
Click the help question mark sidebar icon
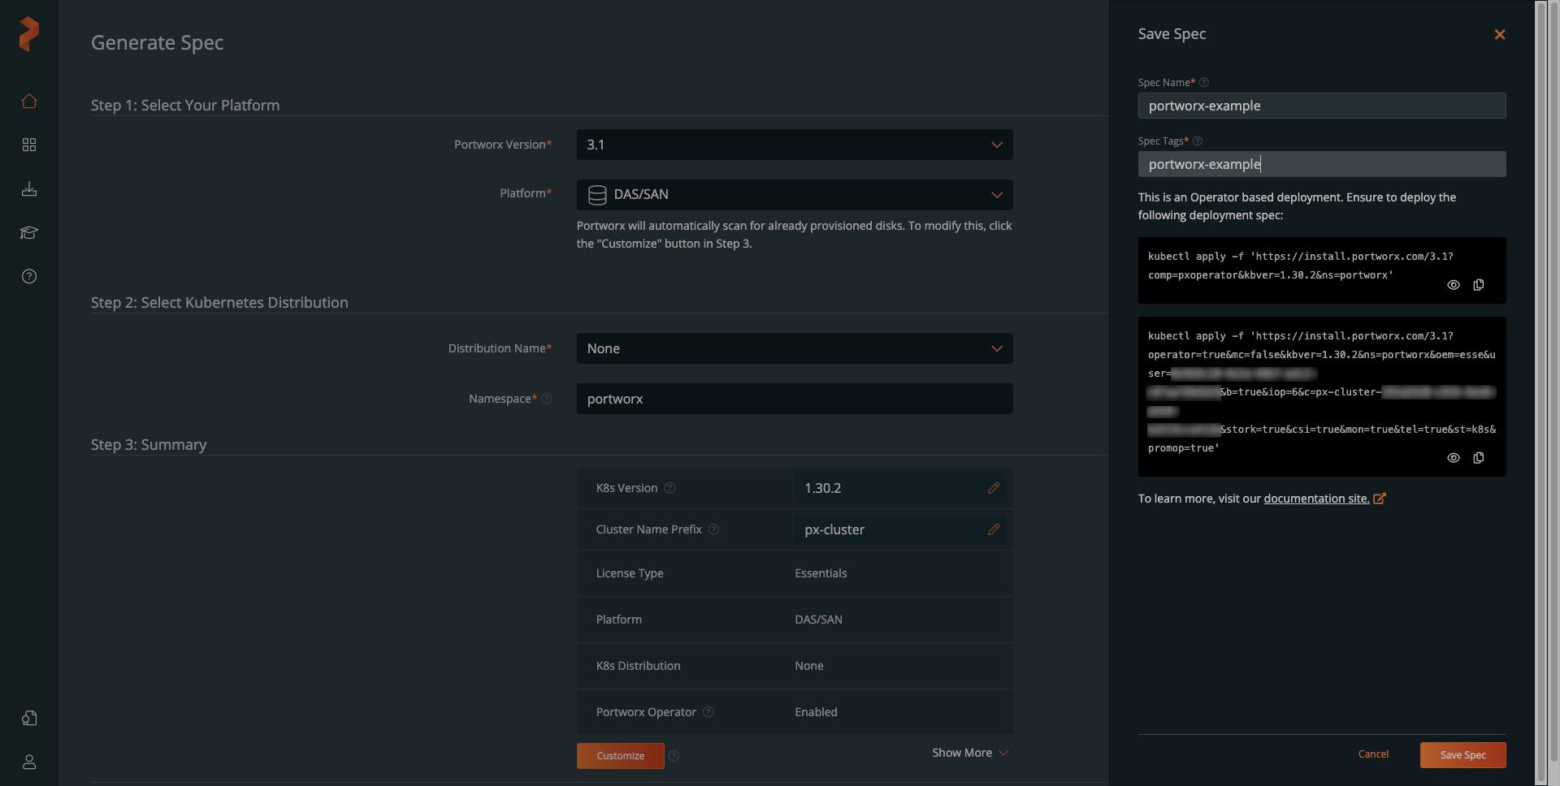[29, 276]
